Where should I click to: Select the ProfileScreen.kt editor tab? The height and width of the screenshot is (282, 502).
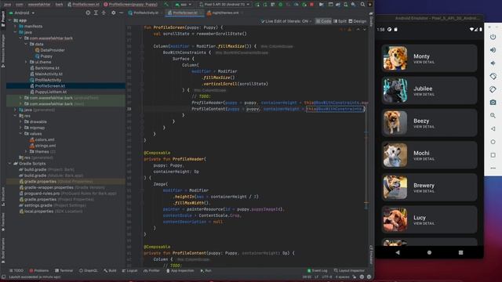click(x=184, y=13)
